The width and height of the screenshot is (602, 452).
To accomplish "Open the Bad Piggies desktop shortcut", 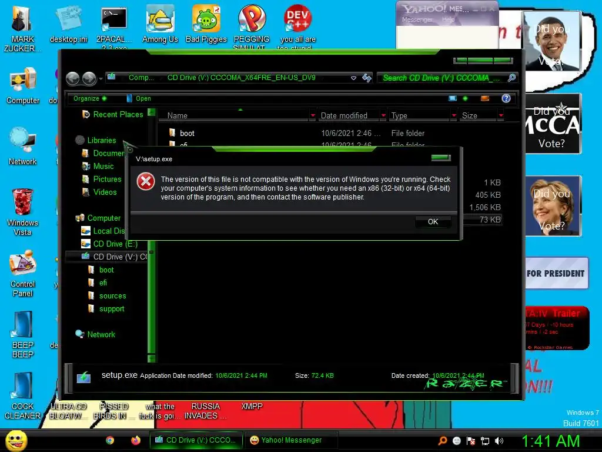I will coord(206,24).
